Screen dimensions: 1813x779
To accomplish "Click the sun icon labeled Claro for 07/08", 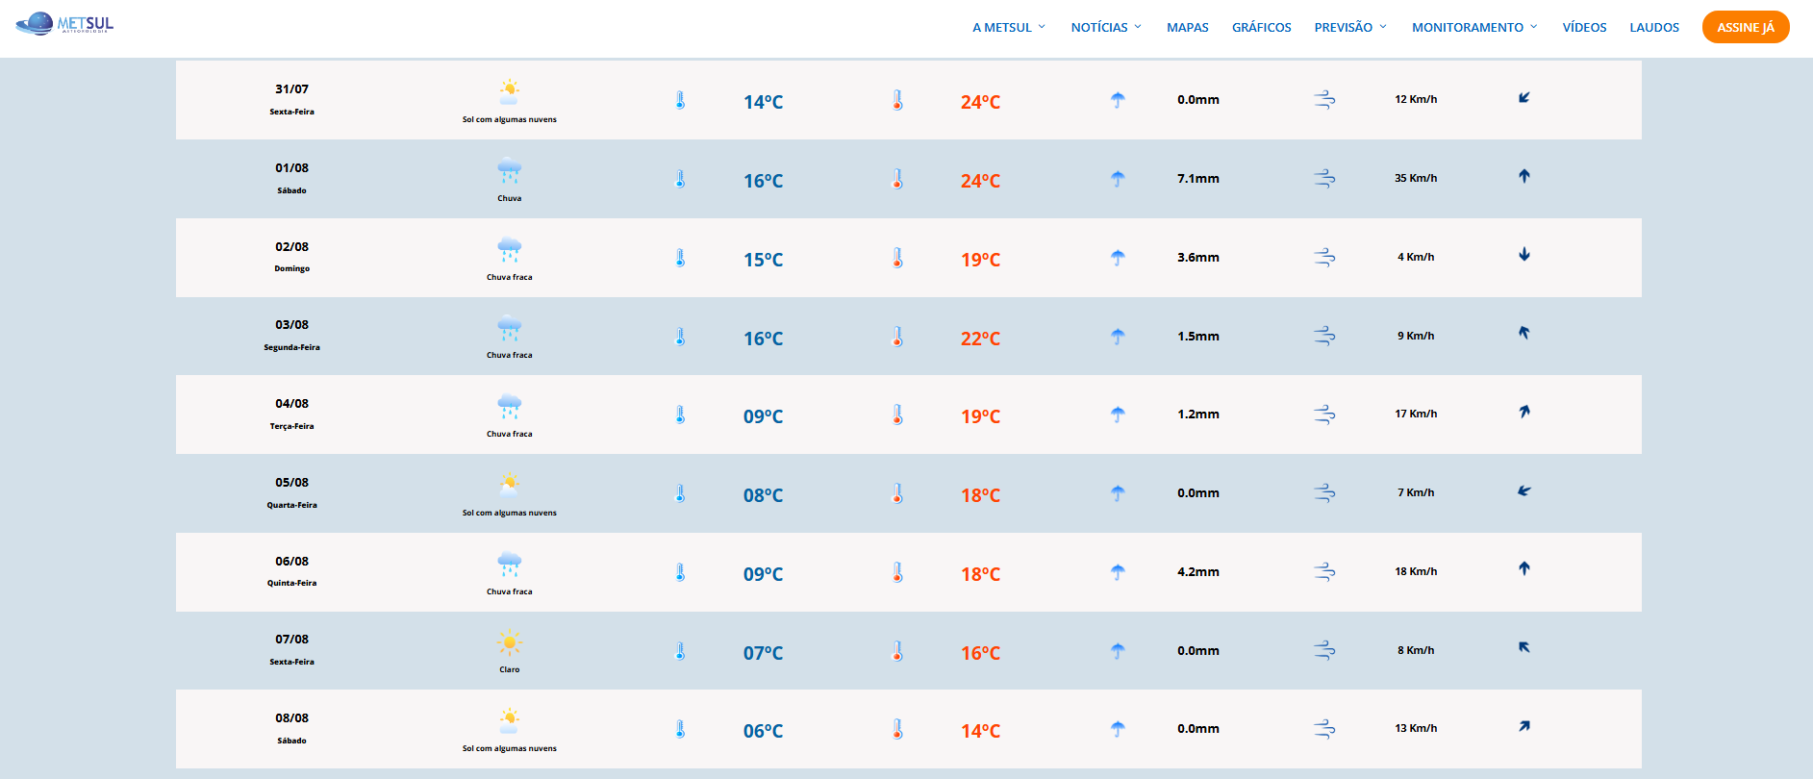I will [x=509, y=643].
